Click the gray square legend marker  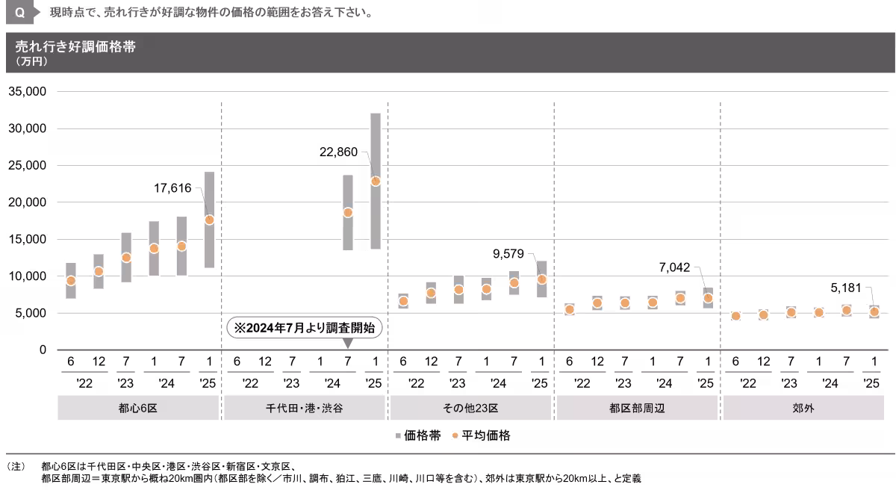click(398, 436)
